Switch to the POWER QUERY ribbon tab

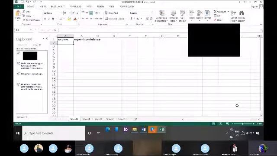point(127,6)
